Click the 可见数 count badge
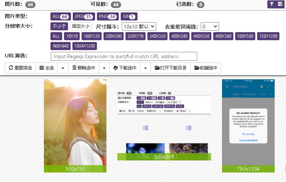Viewport: 286px width, 182px height. point(116,4)
